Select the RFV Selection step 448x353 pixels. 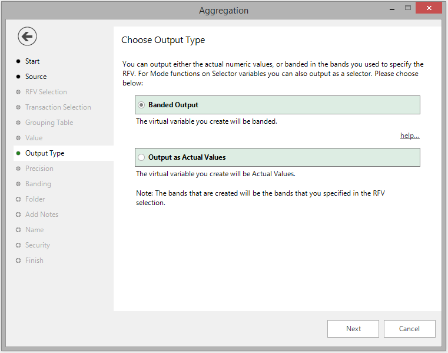[46, 92]
